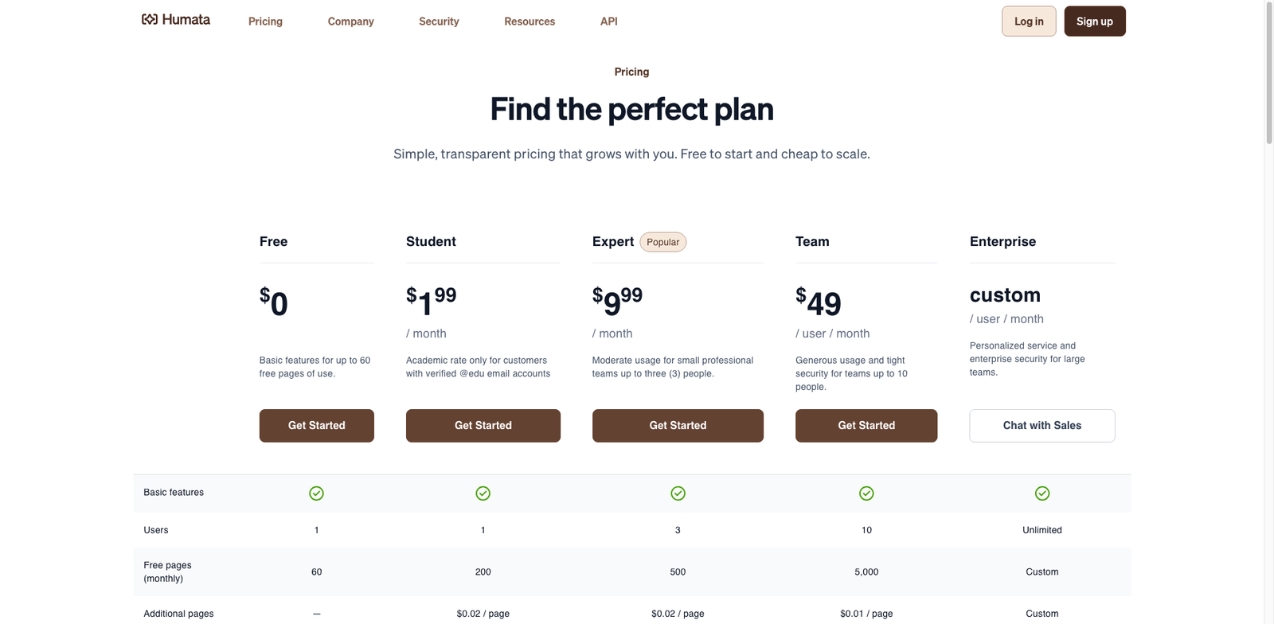Choose Get Started under Expert plan
The height and width of the screenshot is (624, 1274).
tap(678, 426)
